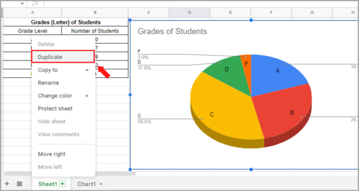Click the View comments menu entry
The width and height of the screenshot is (359, 191).
coord(64,134)
